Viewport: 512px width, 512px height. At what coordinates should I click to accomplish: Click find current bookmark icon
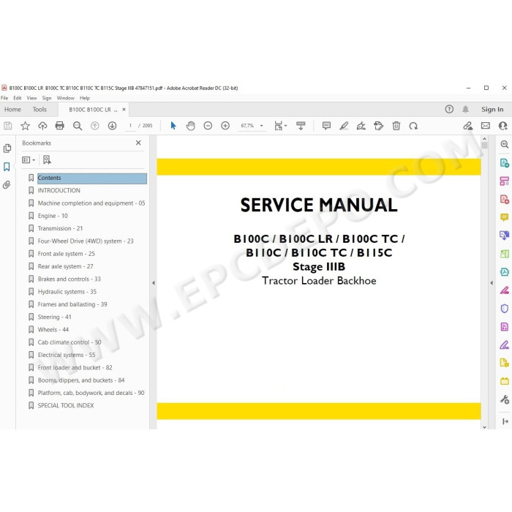tap(47, 159)
